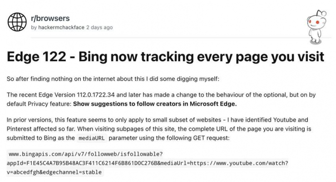Image resolution: width=336 pixels, height=182 pixels.
Task: Select the mediaURL inline code snippet
Action: tap(92, 138)
